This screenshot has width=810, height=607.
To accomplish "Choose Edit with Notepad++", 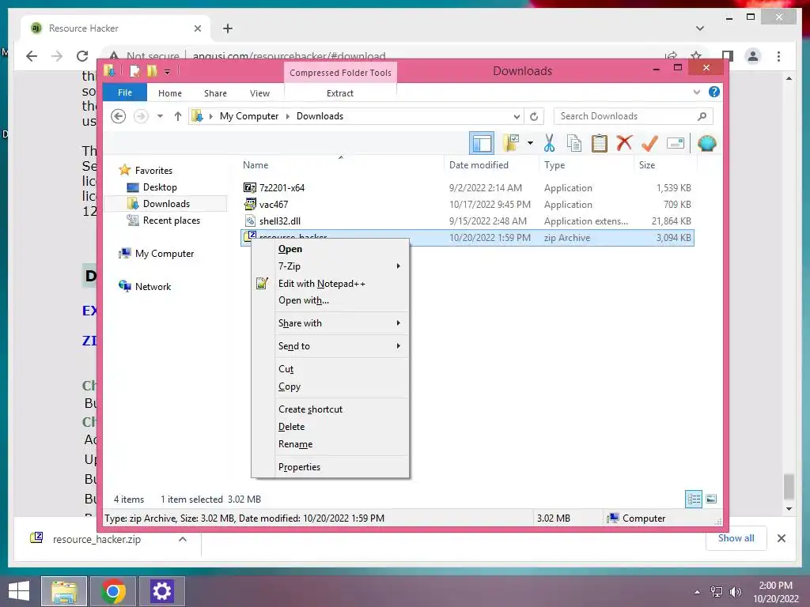I will coord(330,284).
